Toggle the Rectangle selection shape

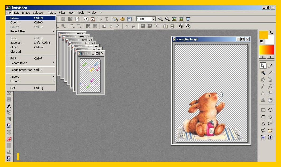(263, 110)
